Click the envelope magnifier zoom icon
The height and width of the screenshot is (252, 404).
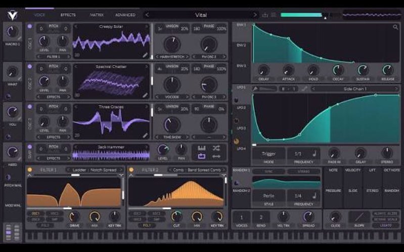pyautogui.click(x=395, y=27)
